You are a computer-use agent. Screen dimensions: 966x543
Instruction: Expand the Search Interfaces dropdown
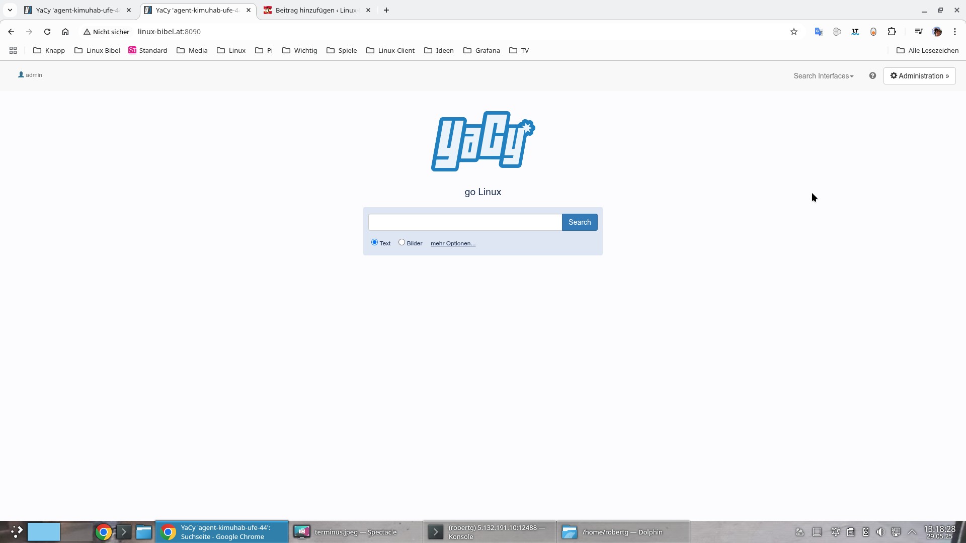pyautogui.click(x=824, y=76)
